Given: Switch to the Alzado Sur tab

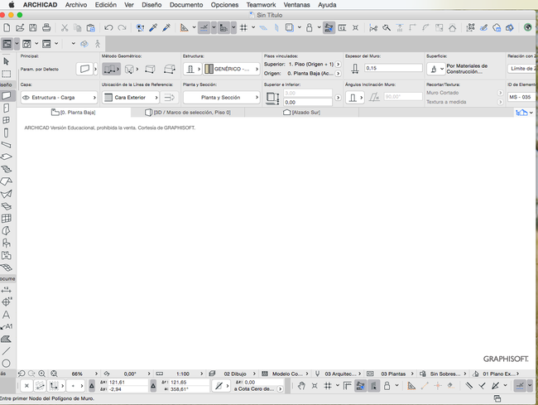Looking at the screenshot, I should [x=302, y=113].
